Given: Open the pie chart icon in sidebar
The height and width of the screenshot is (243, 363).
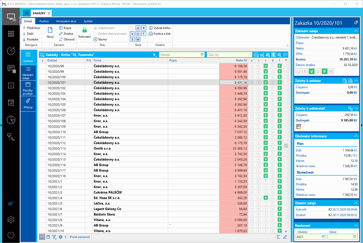Looking at the screenshot, I should 11,120.
